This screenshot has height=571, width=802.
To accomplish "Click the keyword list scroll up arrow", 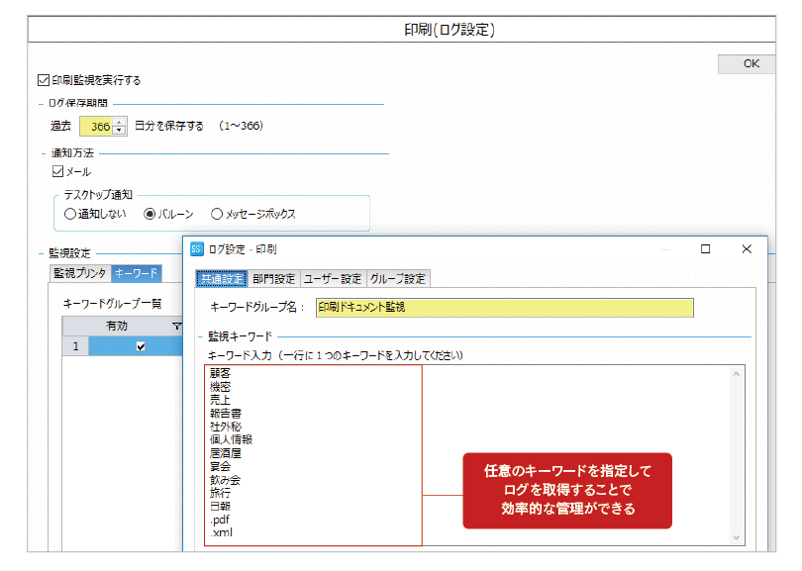I will [x=737, y=374].
